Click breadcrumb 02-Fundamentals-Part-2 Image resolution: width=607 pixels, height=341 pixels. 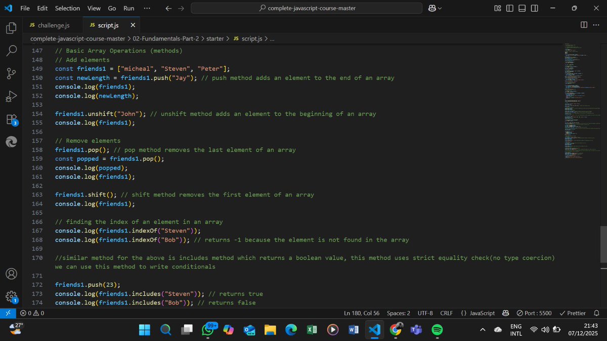165,38
